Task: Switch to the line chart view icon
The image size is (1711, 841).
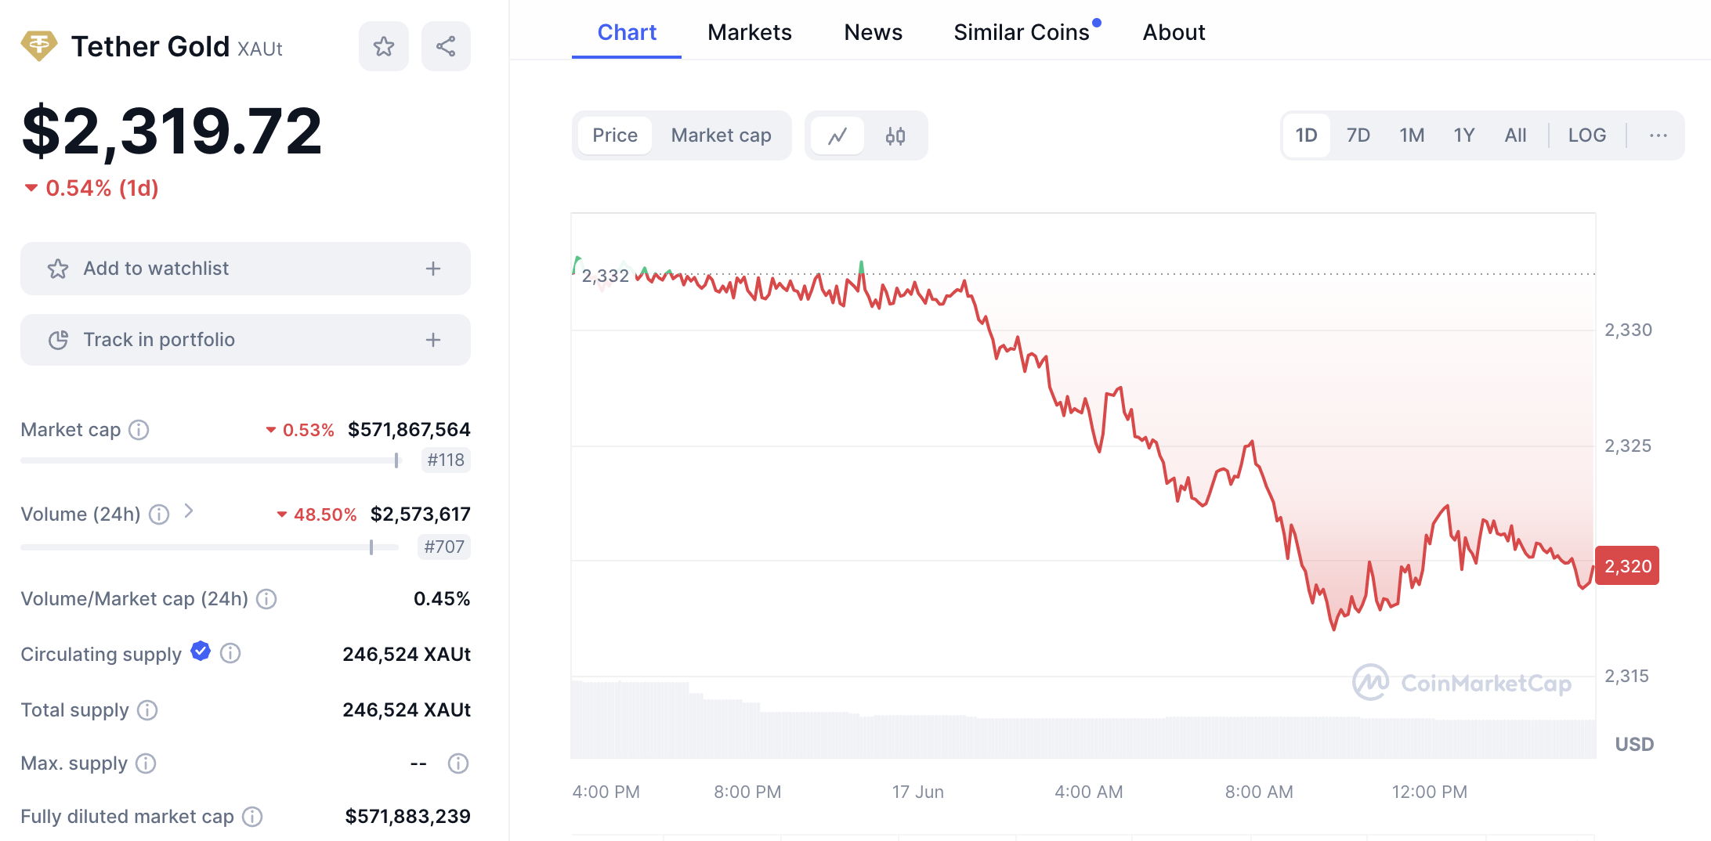Action: 837,136
